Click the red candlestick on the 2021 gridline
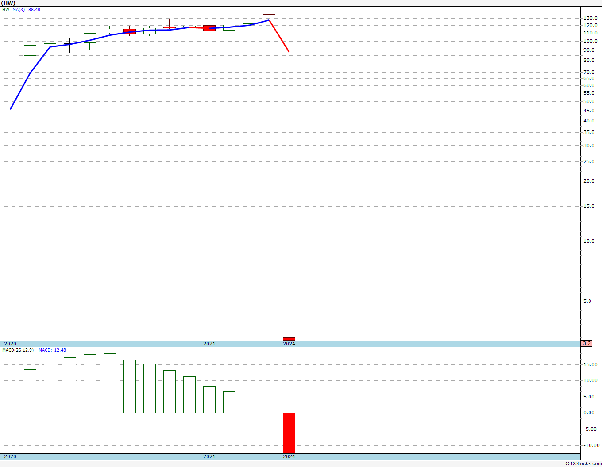Viewport: 602px width, 467px height. point(209,28)
